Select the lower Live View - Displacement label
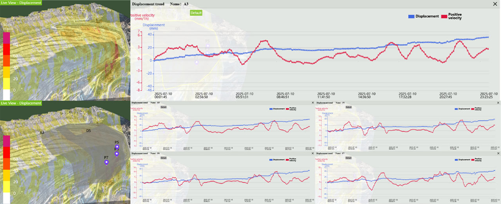This screenshot has height=204, width=501. (21, 103)
